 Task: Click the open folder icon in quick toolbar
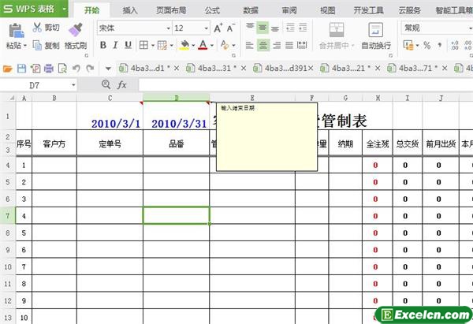pos(8,69)
